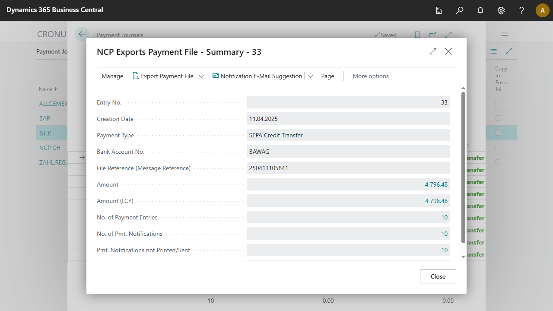Open No. of Pmt. Notifications value 10
Screen dimensions: 553x311
[x=444, y=234]
